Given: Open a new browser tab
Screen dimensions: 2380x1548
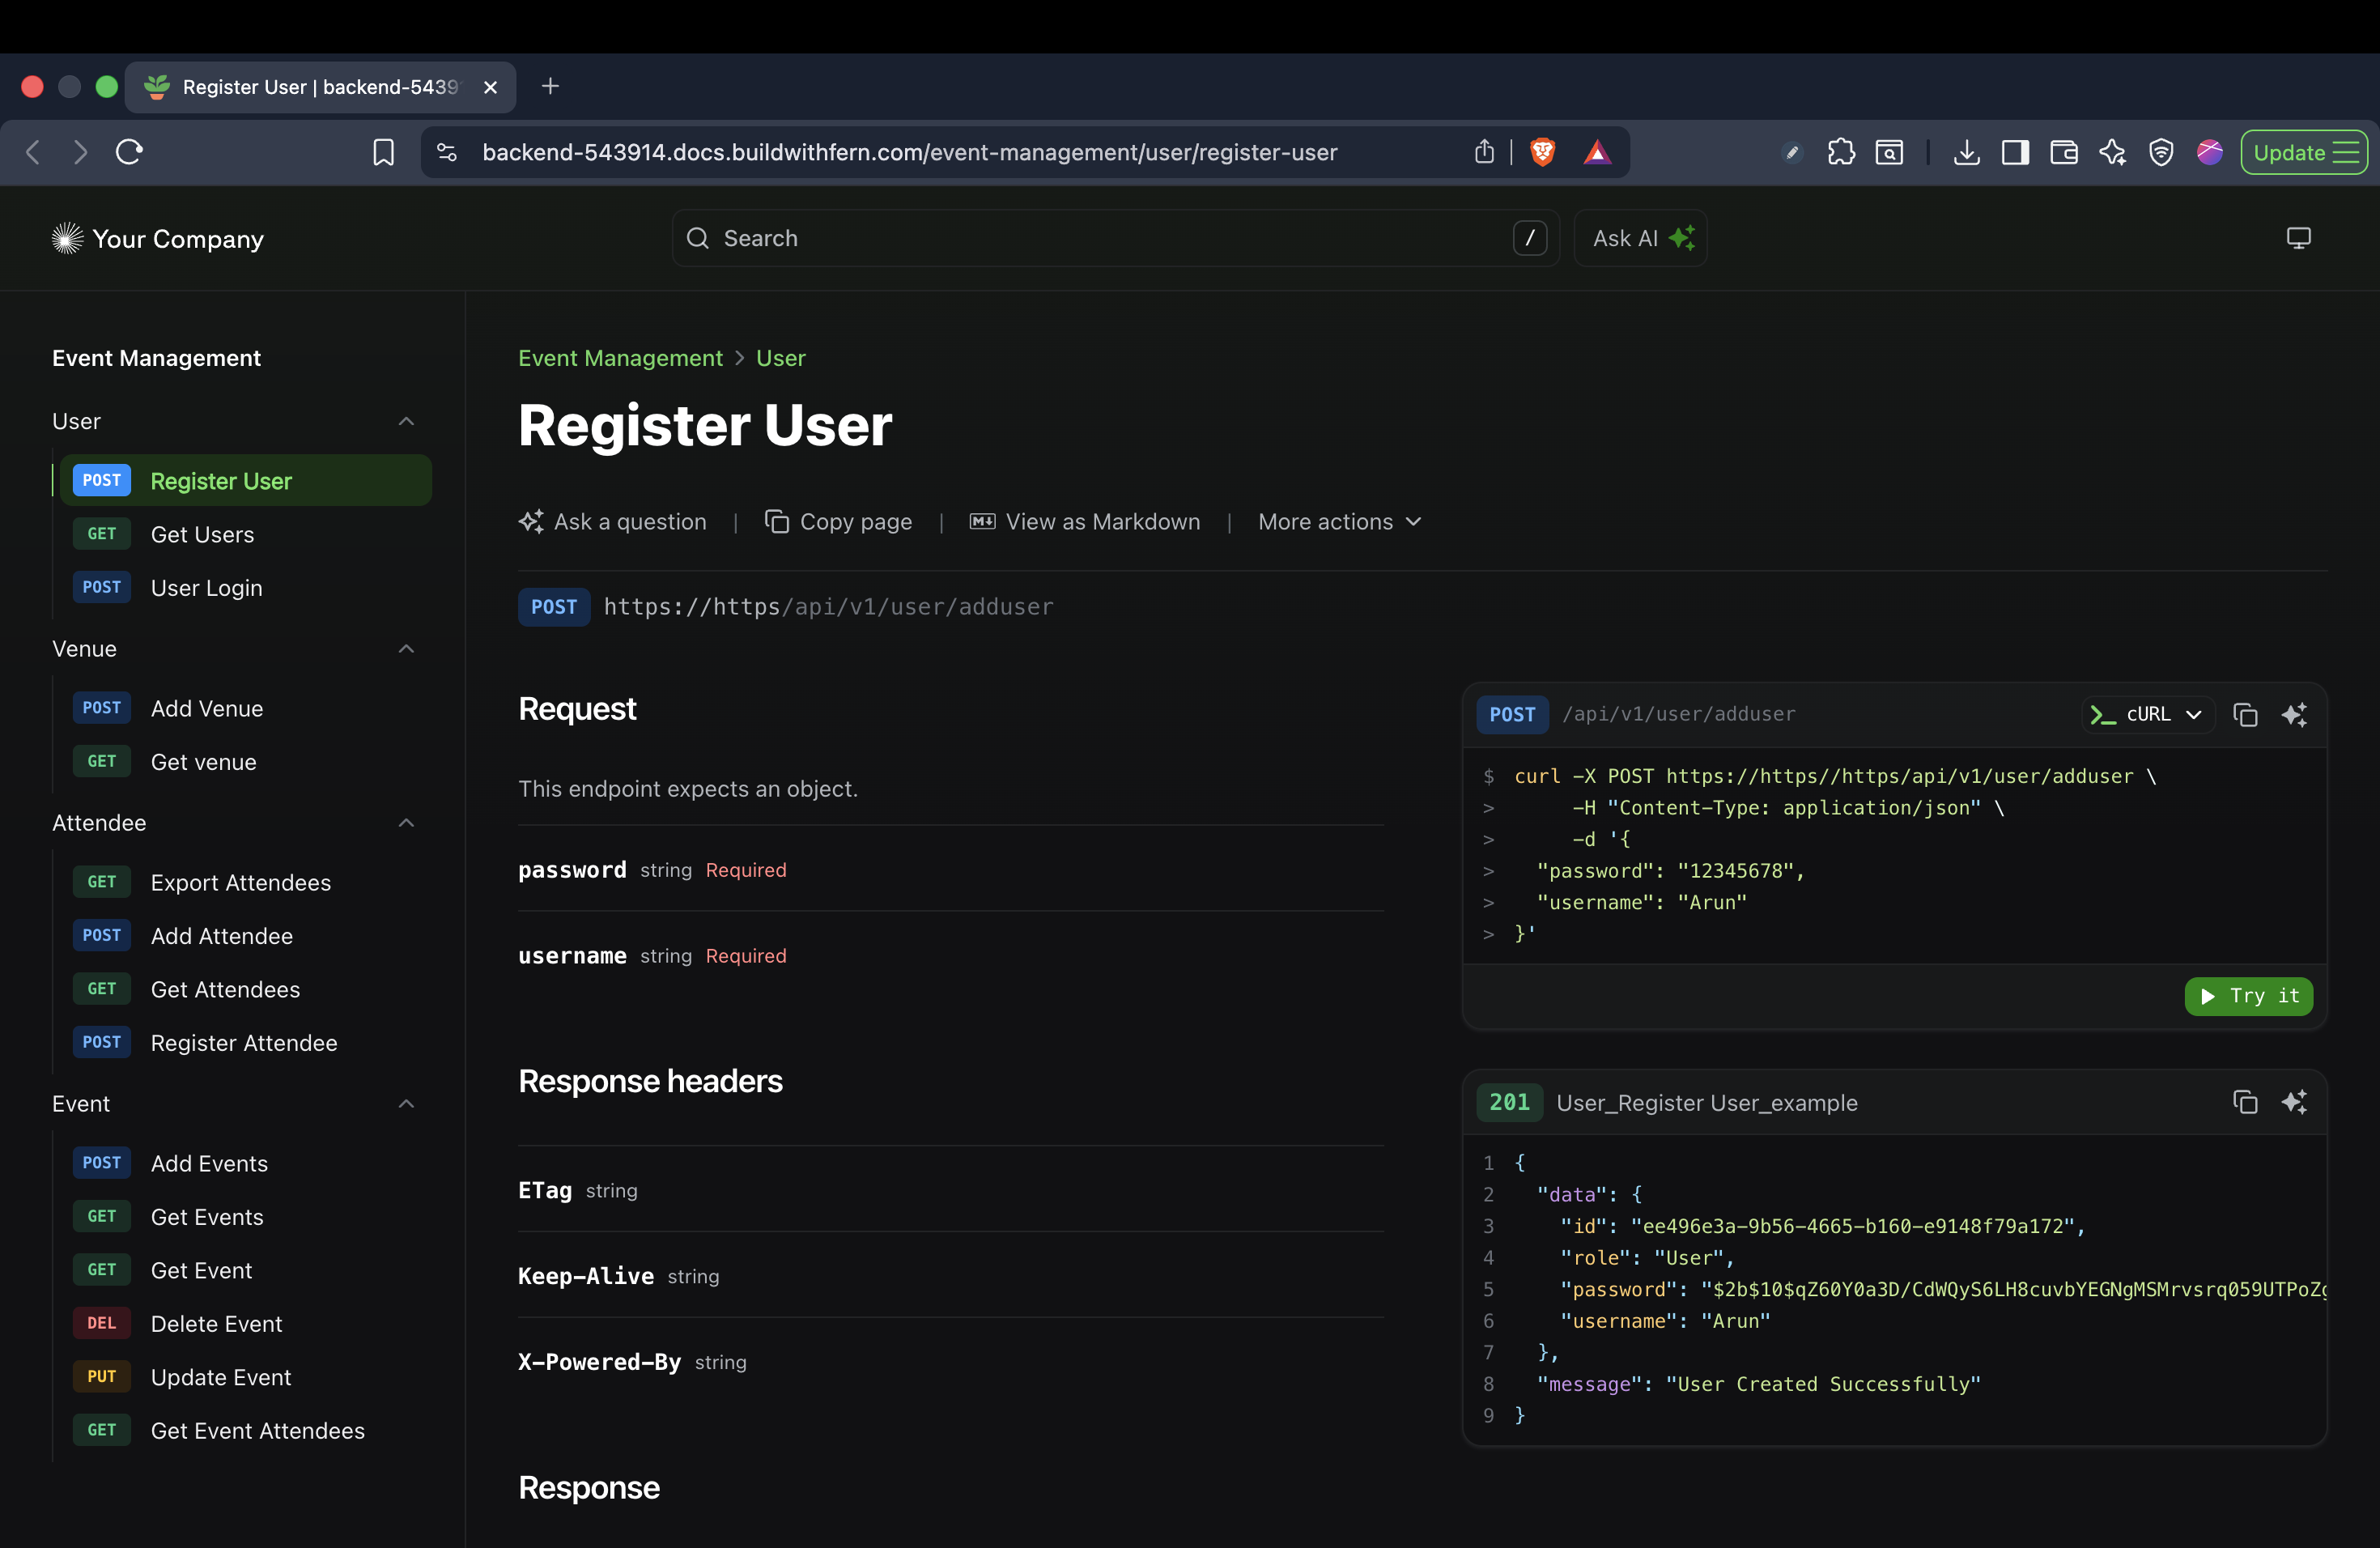Looking at the screenshot, I should 550,86.
